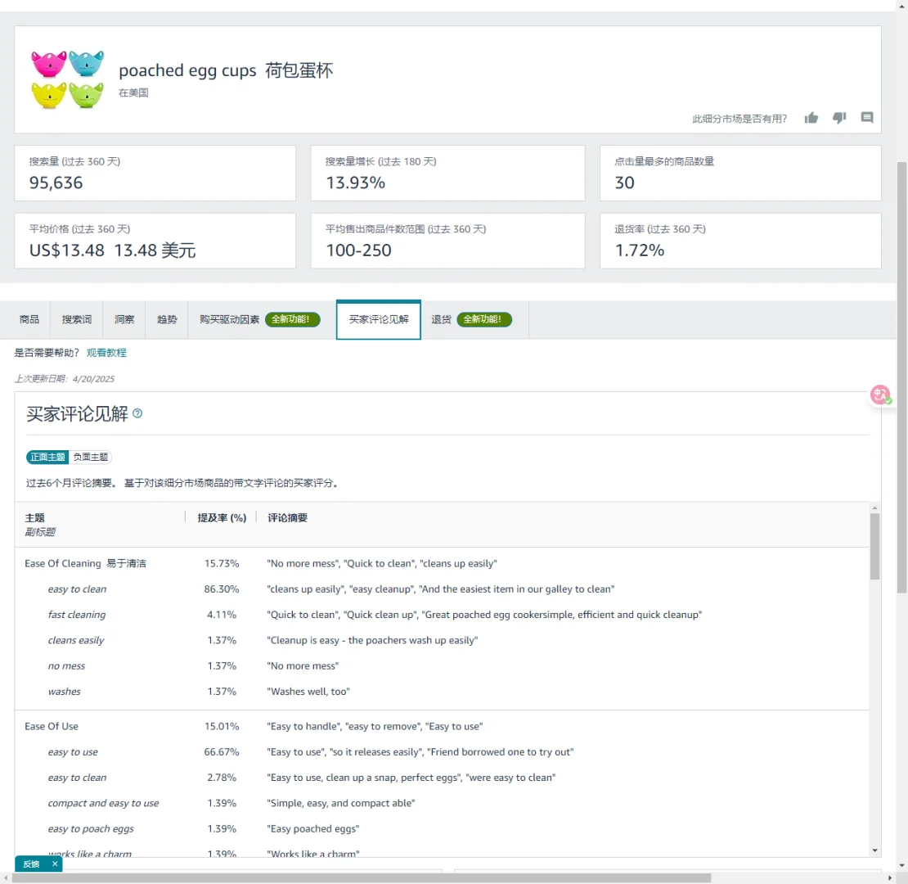Click the 上次更新日期 4/20/2025 text

65,379
